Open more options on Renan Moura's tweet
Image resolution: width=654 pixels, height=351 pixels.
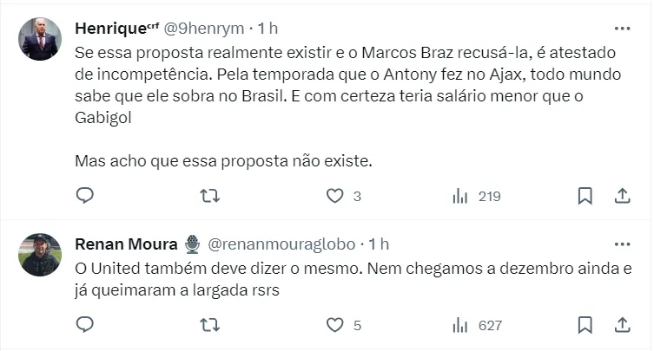pyautogui.click(x=622, y=244)
